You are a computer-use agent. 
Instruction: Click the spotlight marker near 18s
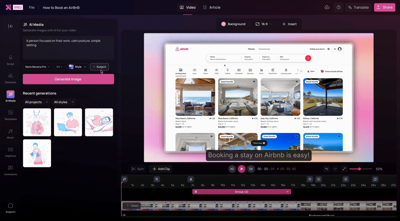tap(310, 179)
